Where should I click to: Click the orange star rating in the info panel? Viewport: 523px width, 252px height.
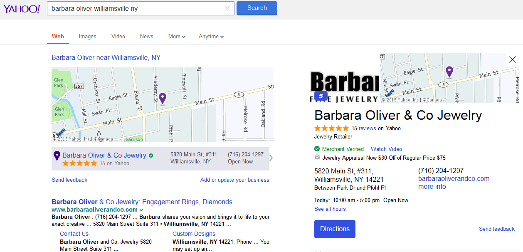tap(331, 128)
